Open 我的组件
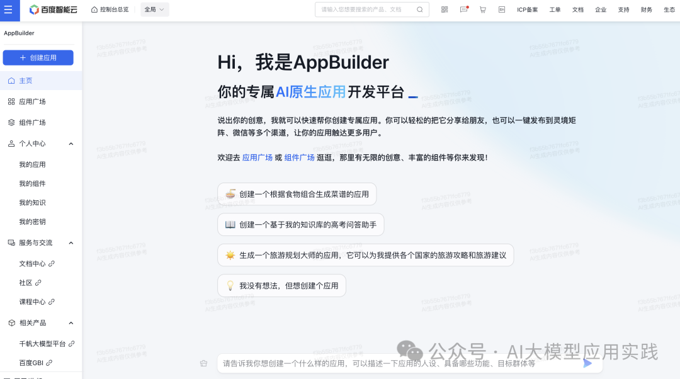Image resolution: width=680 pixels, height=379 pixels. pyautogui.click(x=33, y=183)
